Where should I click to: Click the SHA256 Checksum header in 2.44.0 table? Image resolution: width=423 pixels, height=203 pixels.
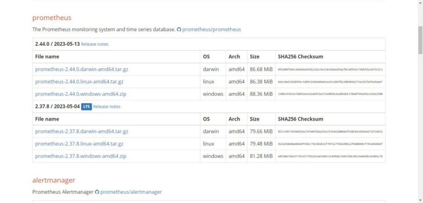tap(300, 57)
